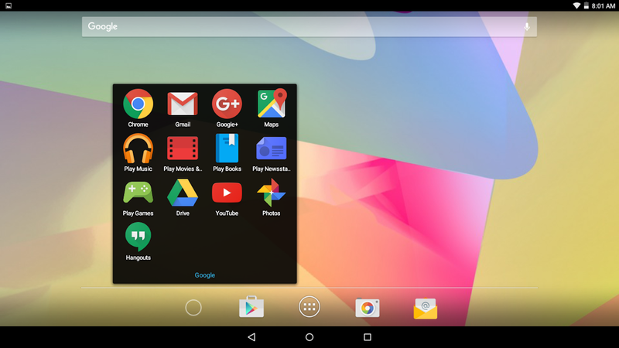Open the Photos pinwheel app

[272, 193]
